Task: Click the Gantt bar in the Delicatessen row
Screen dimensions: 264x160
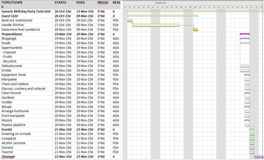Action: [x=245, y=66]
